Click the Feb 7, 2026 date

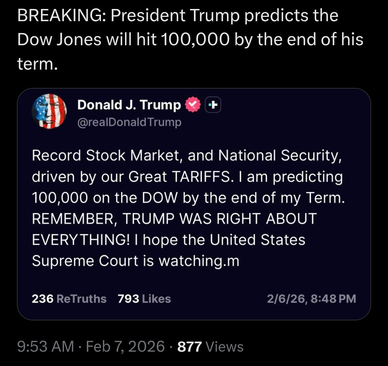(125, 347)
